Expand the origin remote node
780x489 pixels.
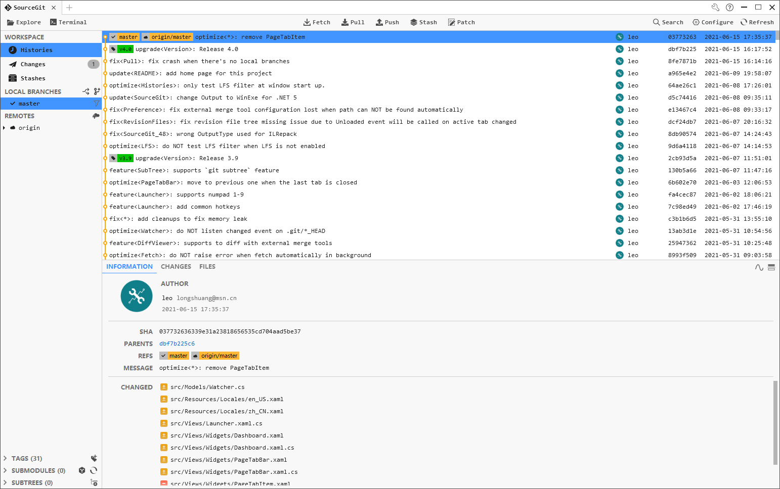click(x=4, y=128)
